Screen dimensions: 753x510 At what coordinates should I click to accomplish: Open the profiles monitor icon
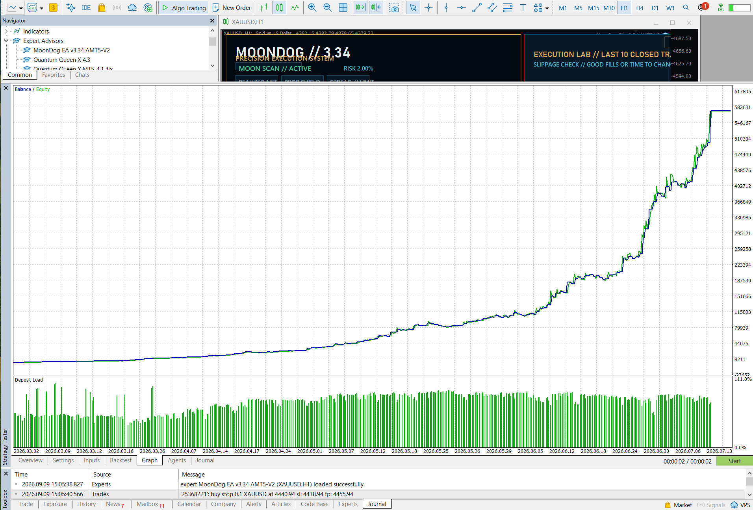pos(32,7)
